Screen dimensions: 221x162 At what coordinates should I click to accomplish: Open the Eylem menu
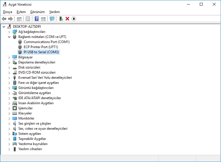21,12
